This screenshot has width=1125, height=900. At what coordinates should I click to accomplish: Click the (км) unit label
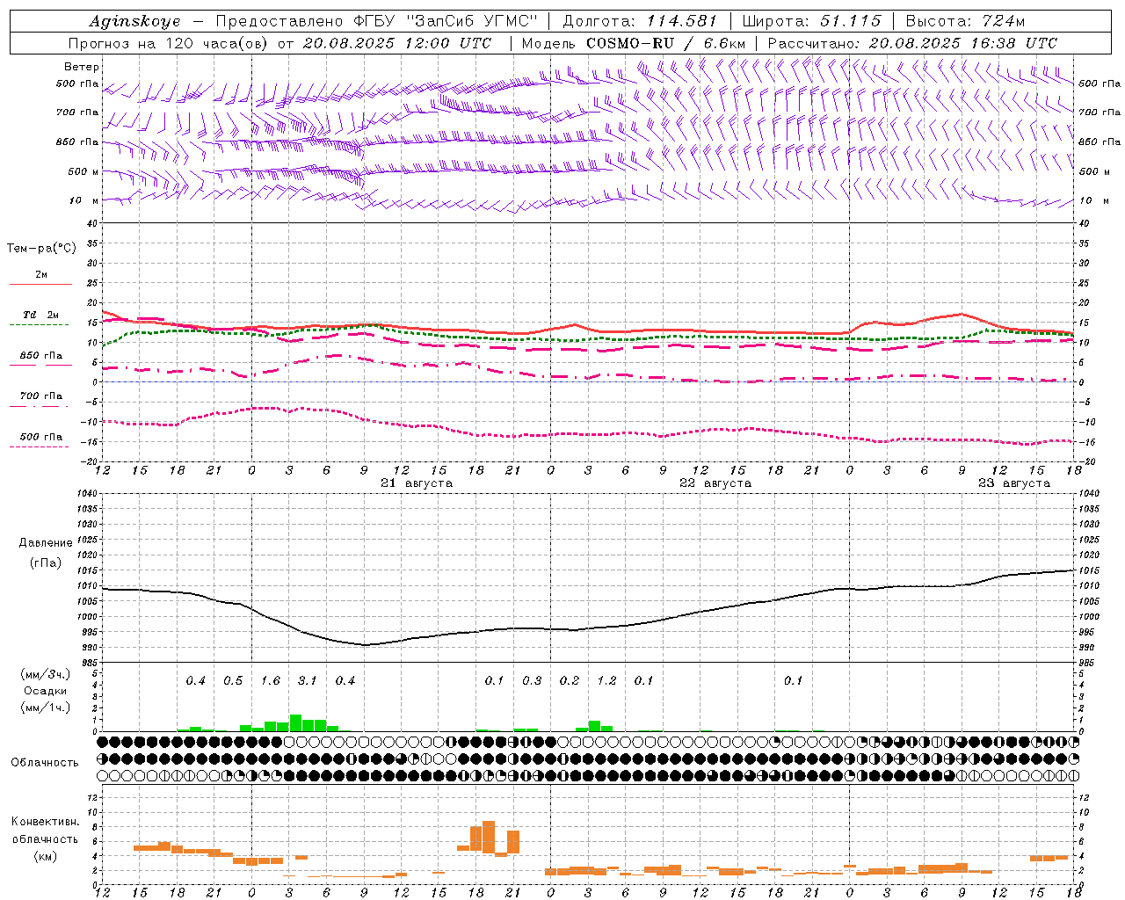pyautogui.click(x=47, y=857)
